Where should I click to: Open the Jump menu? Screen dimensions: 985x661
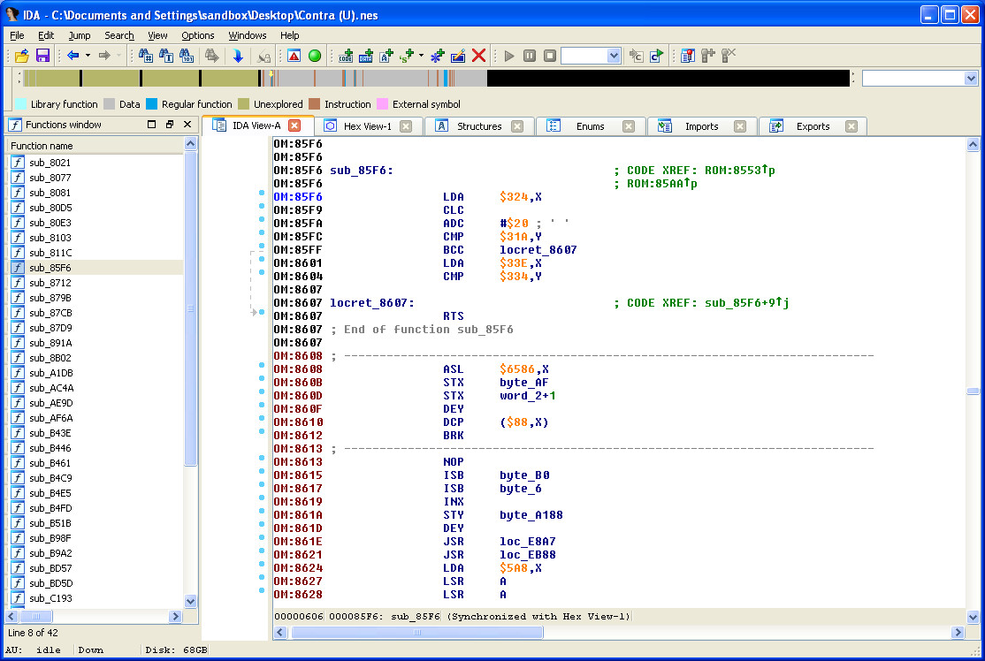tap(80, 35)
